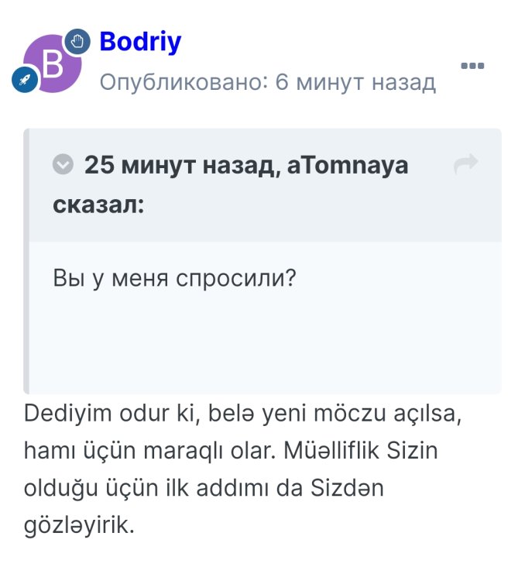The image size is (525, 581).
Task: Collapse the quote with the chevron icon
Action: (63, 165)
